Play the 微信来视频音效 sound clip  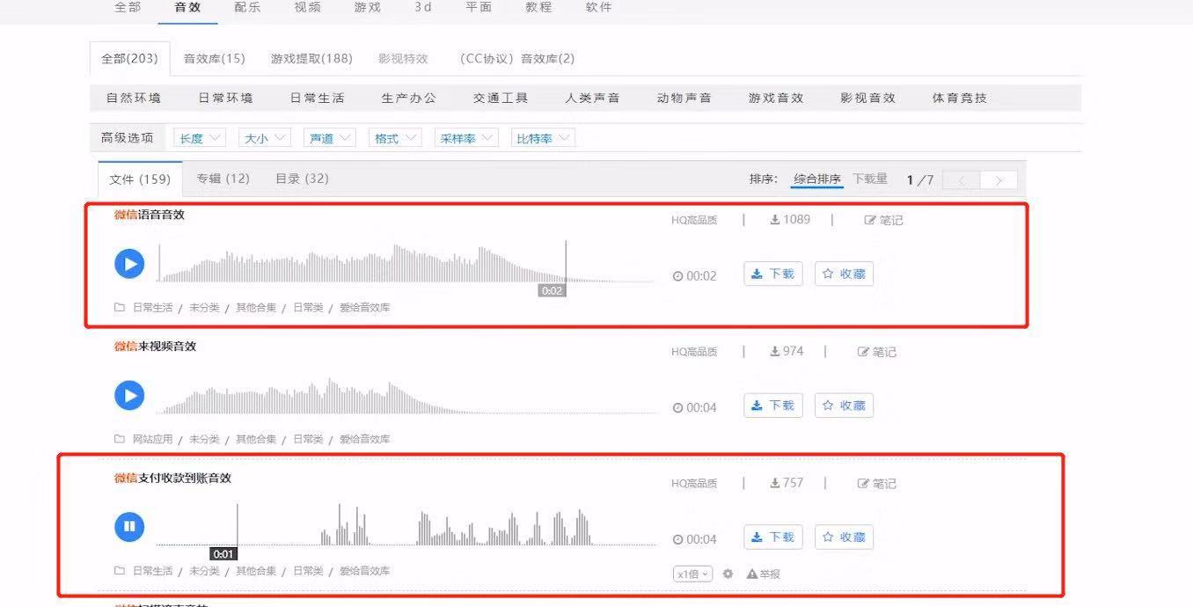129,396
